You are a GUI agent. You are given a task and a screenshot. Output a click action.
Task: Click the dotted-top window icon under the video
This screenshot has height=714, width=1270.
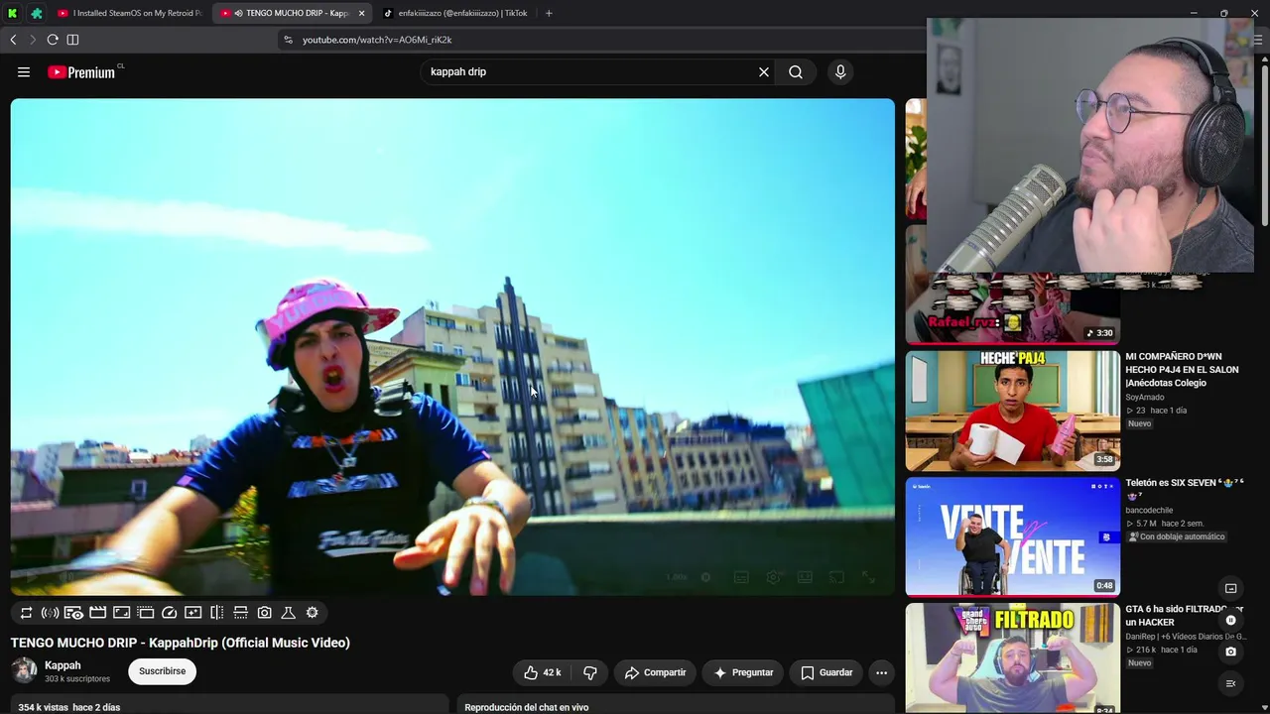pos(145,613)
